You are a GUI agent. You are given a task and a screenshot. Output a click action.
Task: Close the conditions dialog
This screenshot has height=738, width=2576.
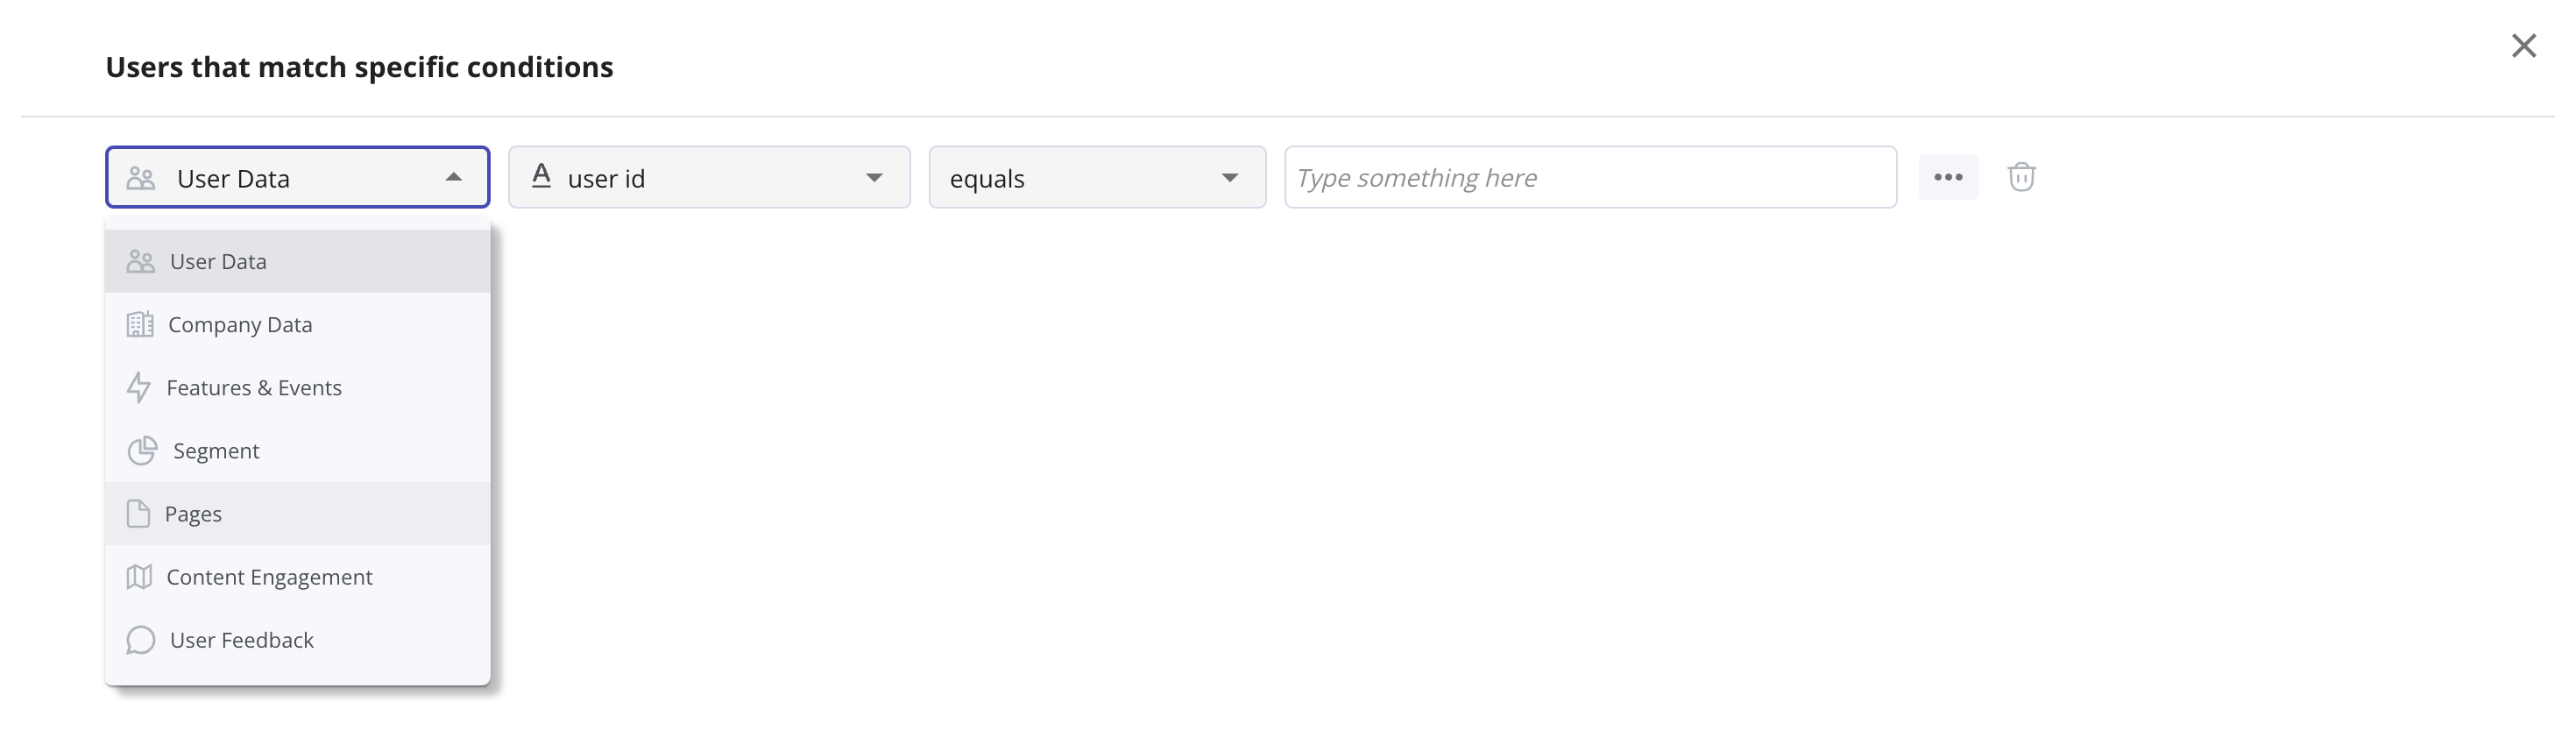pyautogui.click(x=2524, y=46)
